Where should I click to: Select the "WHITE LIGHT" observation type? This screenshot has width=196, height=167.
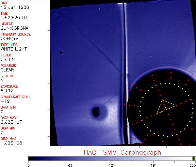coord(13,49)
